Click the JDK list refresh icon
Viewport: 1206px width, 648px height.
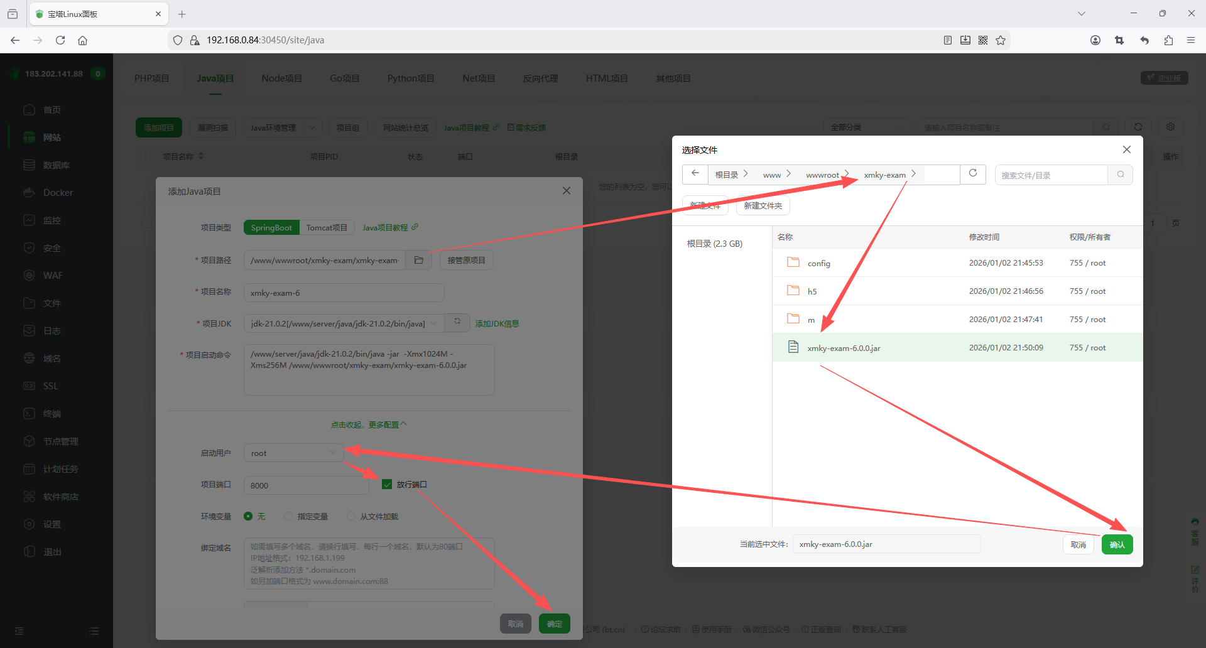click(457, 322)
